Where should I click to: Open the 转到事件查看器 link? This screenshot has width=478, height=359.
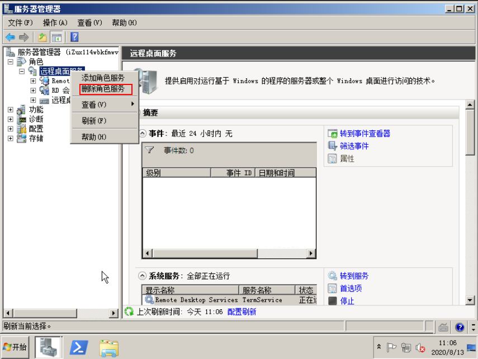tap(365, 134)
